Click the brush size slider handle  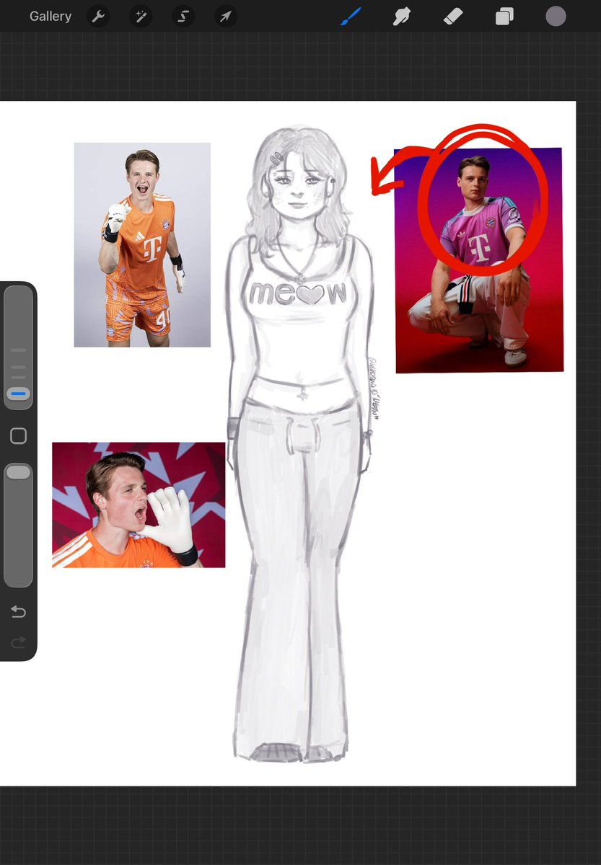[x=19, y=394]
